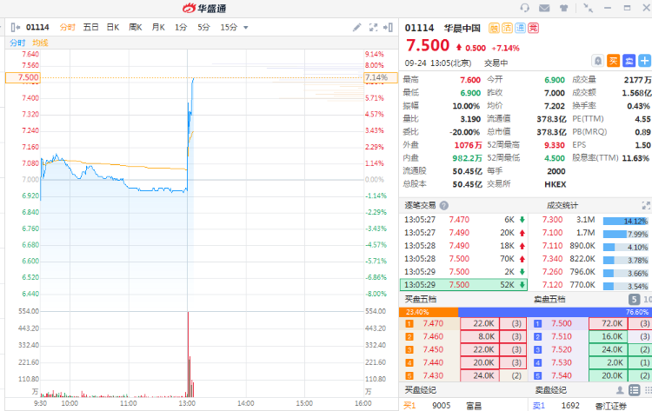This screenshot has width=652, height=411.
Task: Add stock to watchlist plus icon
Action: point(644,61)
